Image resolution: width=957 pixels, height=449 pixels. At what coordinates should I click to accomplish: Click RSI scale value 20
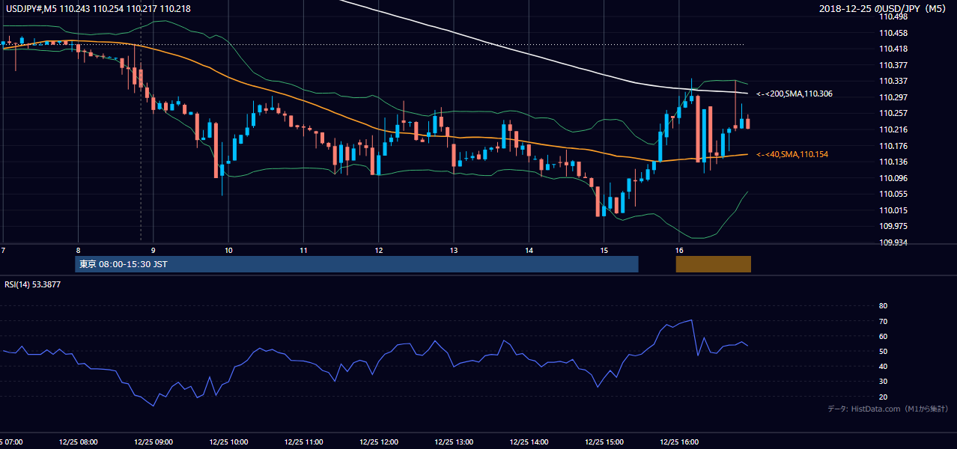point(883,397)
